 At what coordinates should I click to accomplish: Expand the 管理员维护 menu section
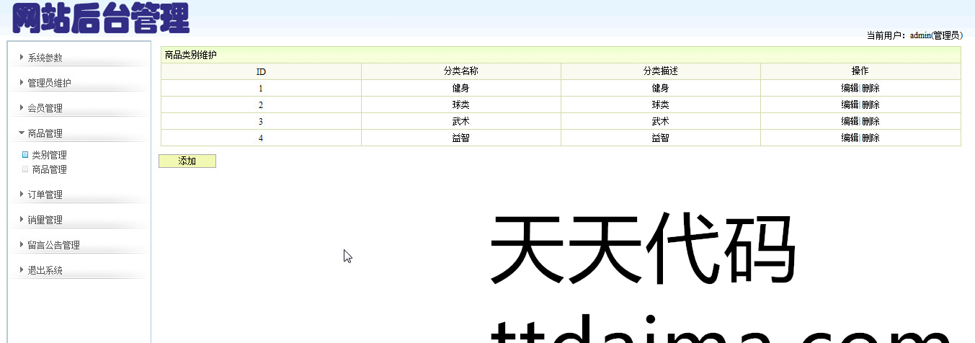pyautogui.click(x=49, y=83)
